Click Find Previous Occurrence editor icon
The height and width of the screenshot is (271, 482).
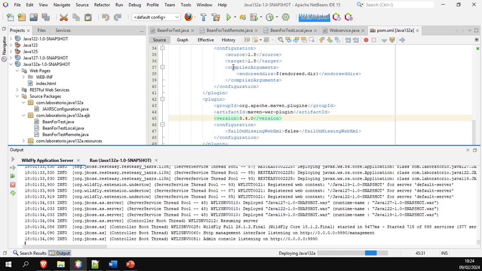pos(288,40)
